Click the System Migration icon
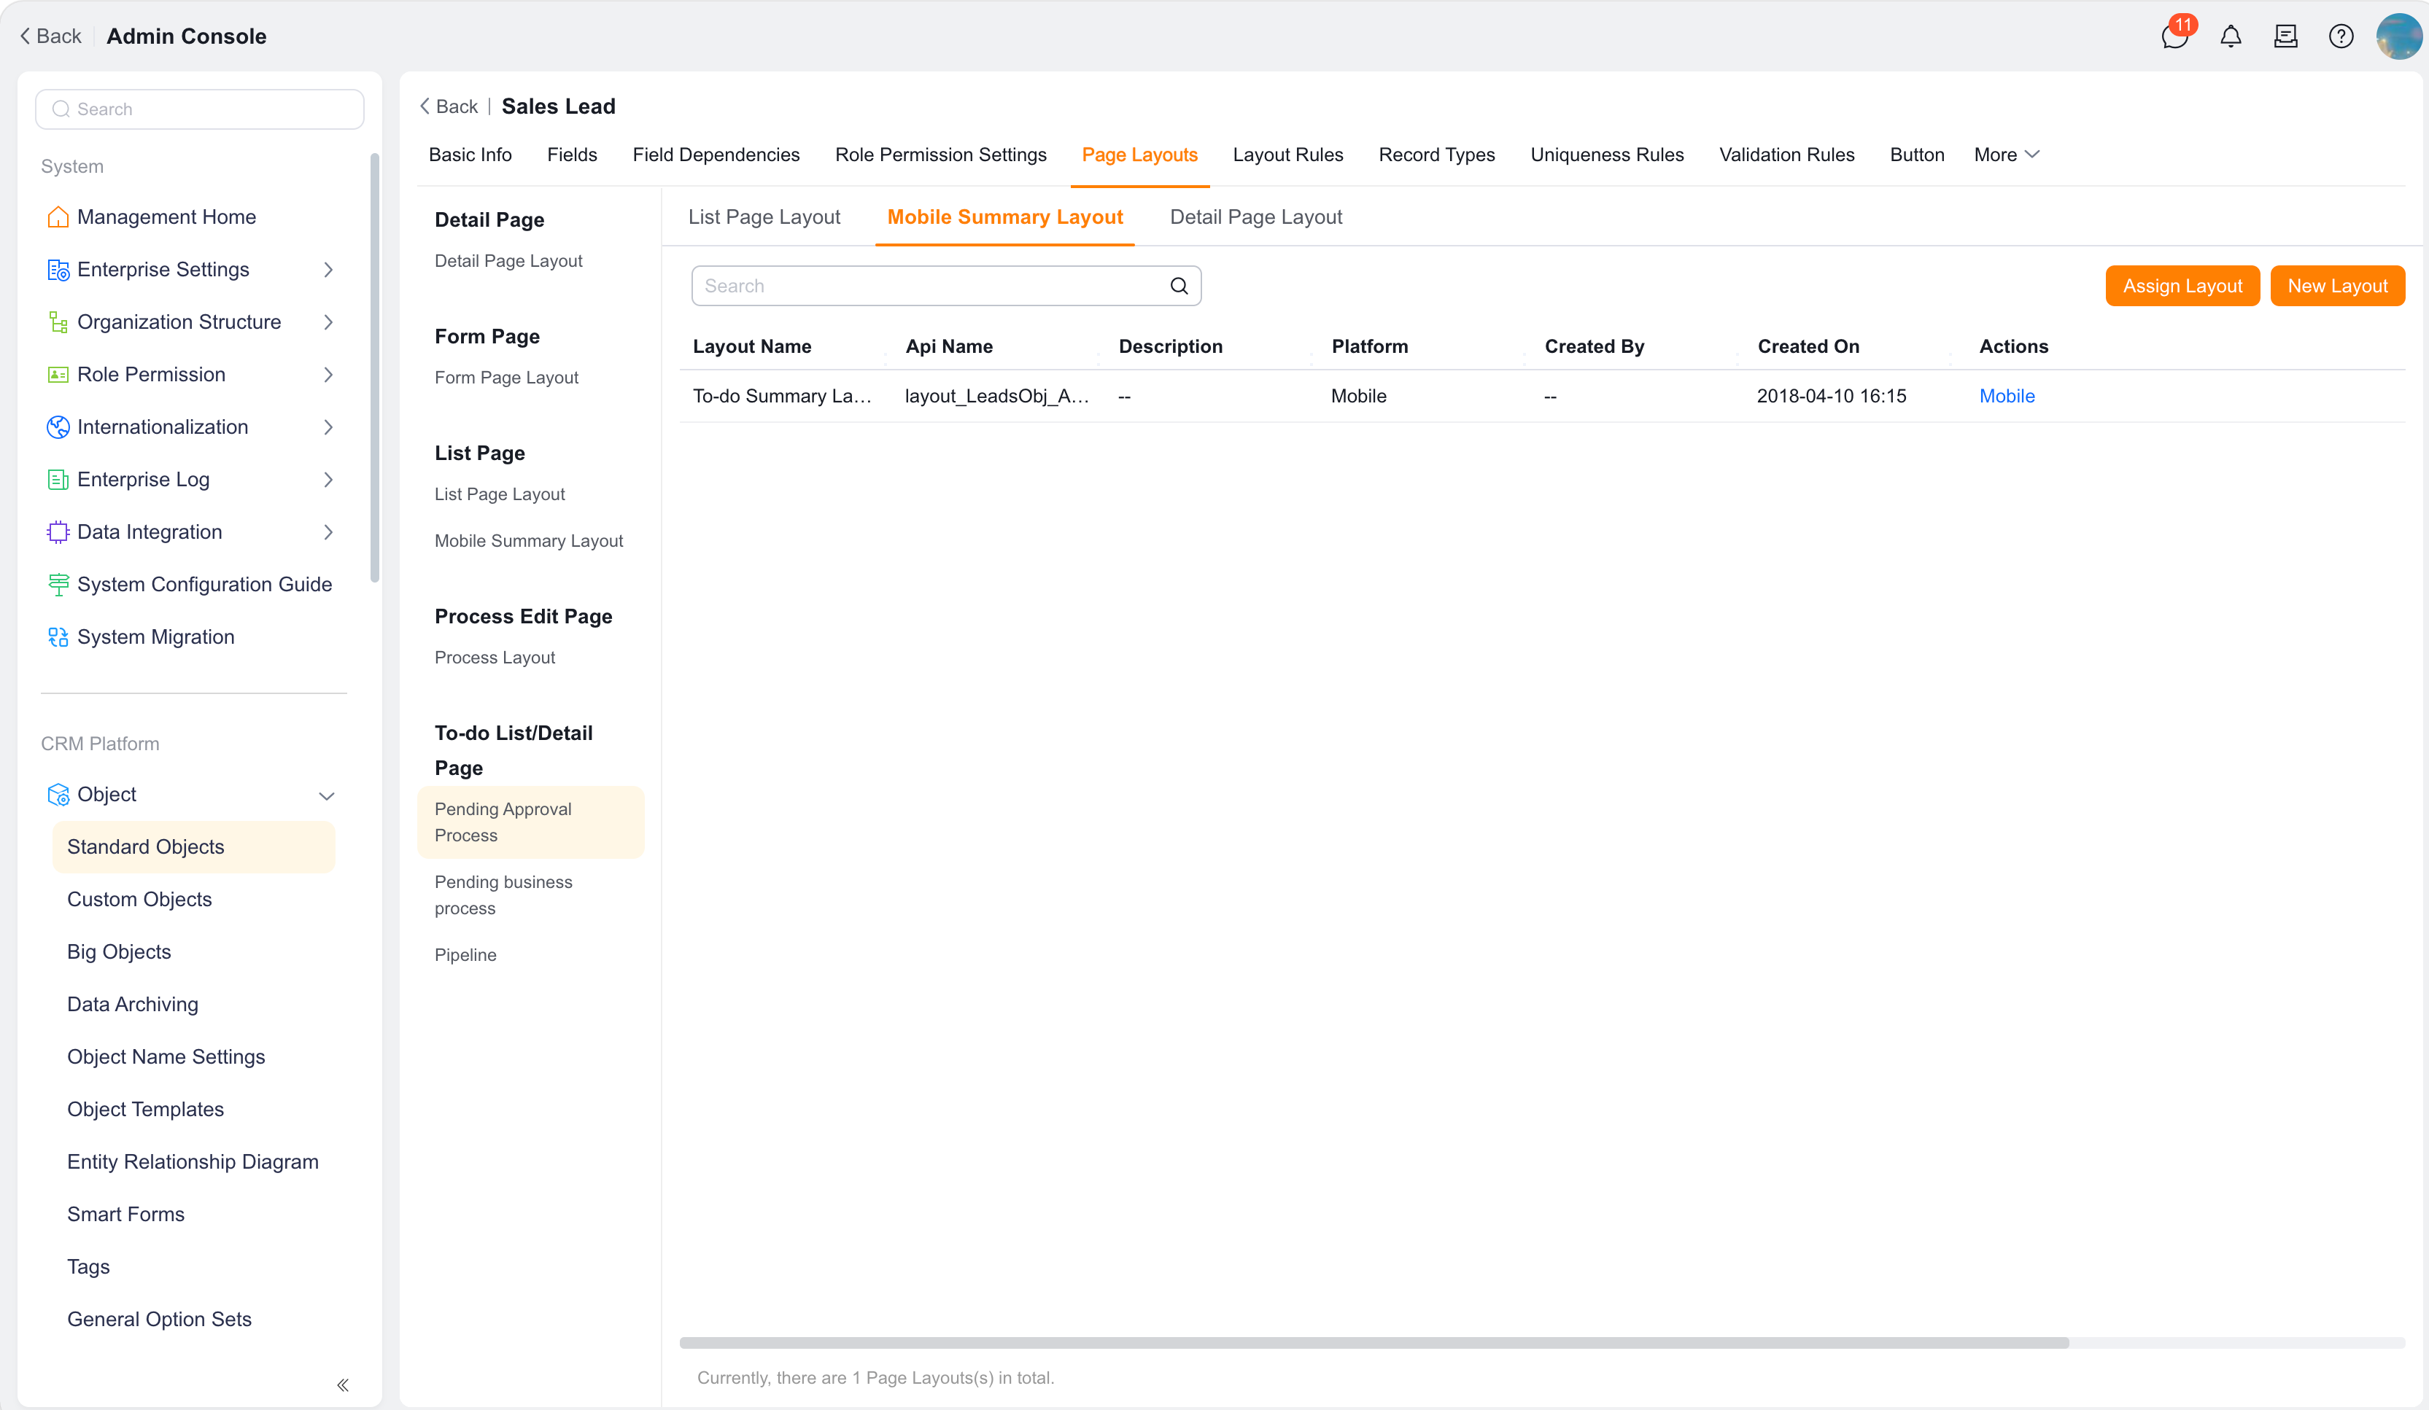 point(58,636)
